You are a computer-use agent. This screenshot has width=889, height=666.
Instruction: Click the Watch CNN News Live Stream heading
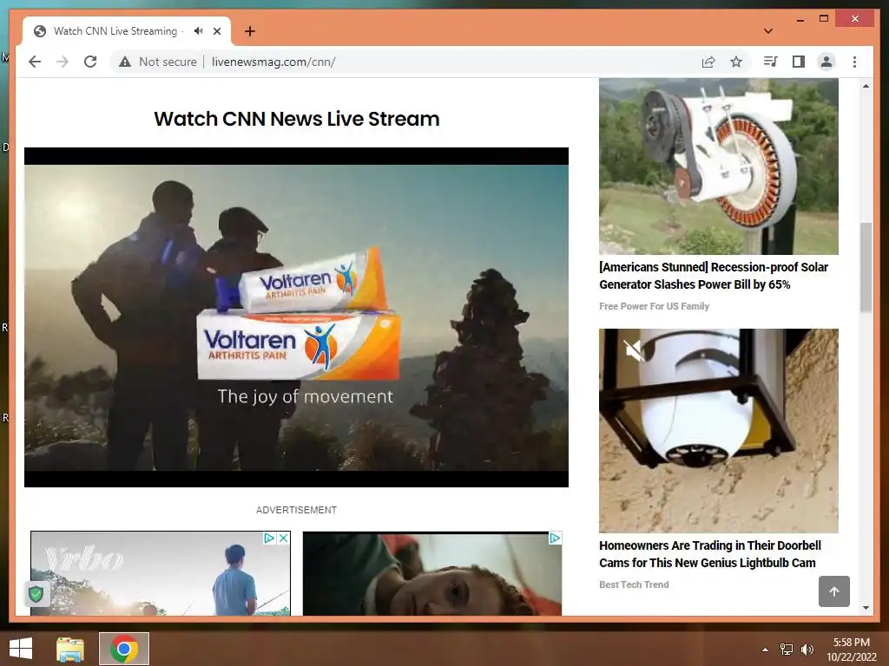(297, 119)
